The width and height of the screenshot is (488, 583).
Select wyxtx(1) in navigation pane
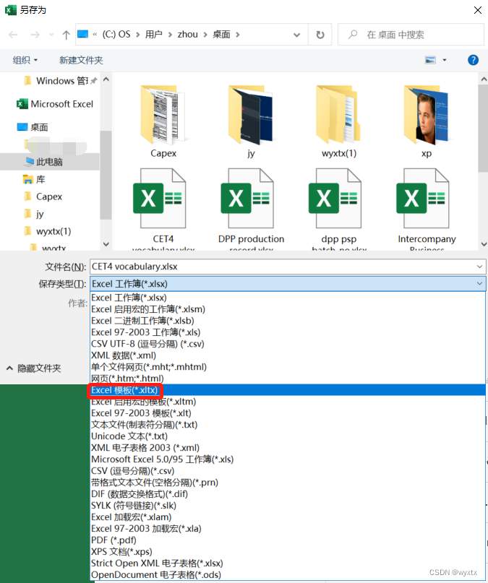[x=47, y=231]
